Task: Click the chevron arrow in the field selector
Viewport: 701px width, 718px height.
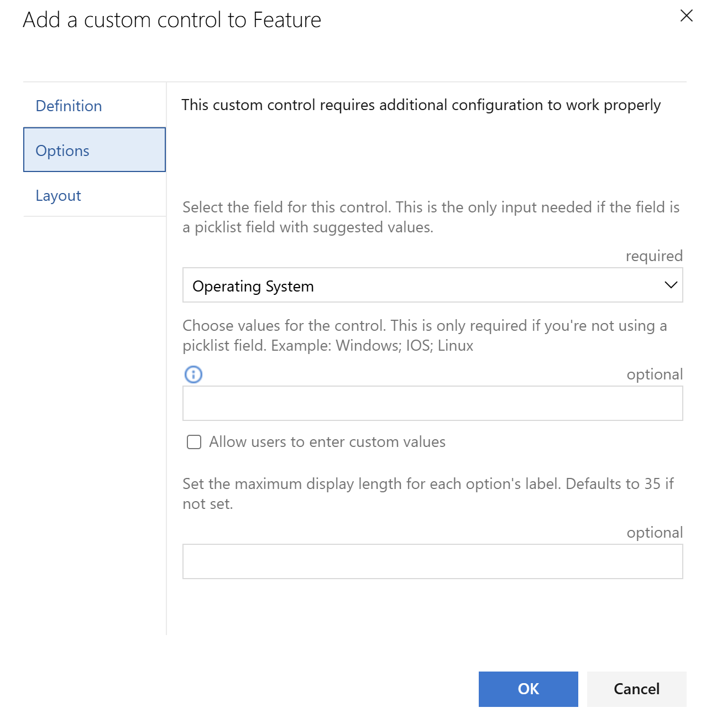Action: tap(671, 285)
